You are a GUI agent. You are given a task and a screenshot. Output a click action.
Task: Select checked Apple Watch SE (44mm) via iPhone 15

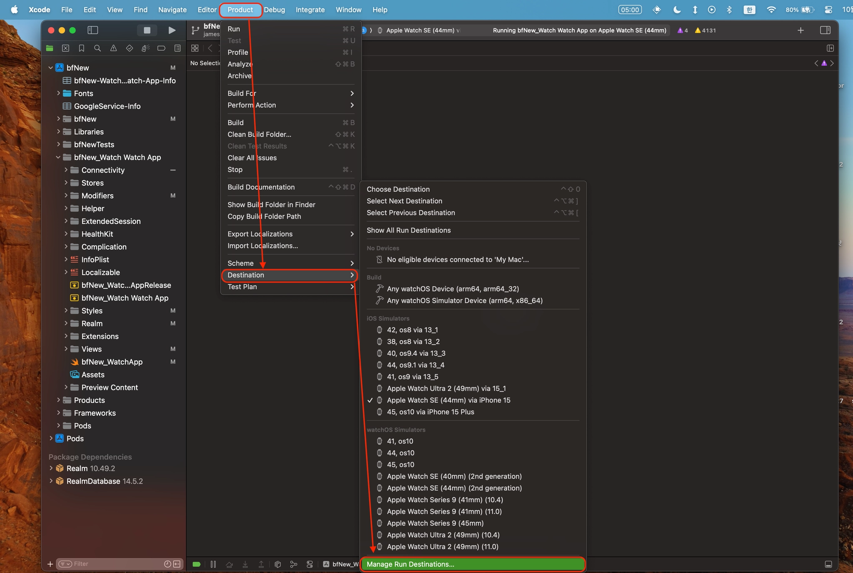[x=448, y=400]
